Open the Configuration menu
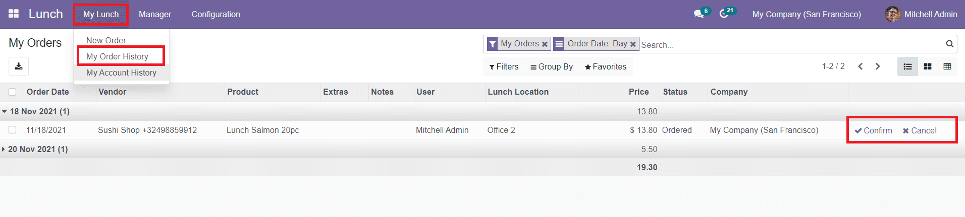 (216, 14)
